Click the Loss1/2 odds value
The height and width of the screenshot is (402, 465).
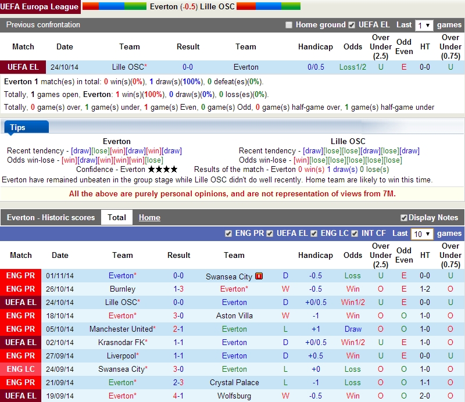(353, 67)
